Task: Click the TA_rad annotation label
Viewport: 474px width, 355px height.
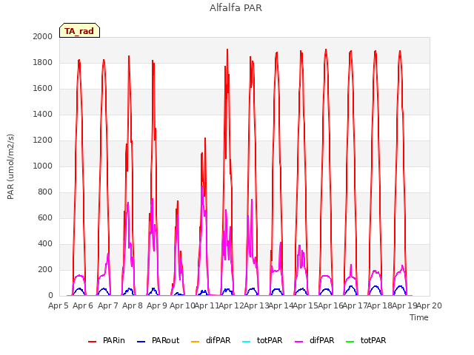Action: (79, 30)
